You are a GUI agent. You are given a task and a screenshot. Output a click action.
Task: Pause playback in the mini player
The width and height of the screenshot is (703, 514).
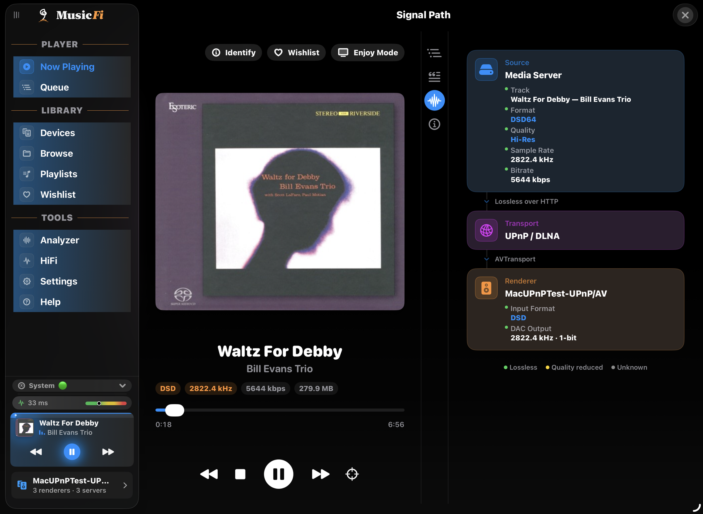pyautogui.click(x=72, y=452)
